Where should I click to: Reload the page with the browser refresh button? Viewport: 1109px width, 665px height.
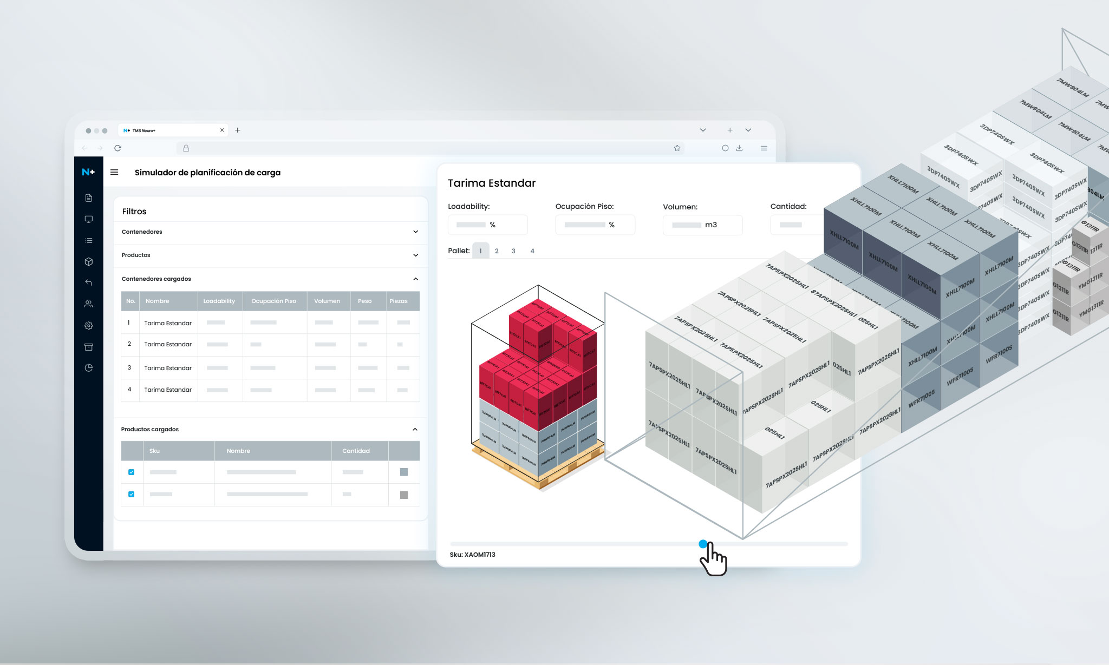[x=118, y=148]
